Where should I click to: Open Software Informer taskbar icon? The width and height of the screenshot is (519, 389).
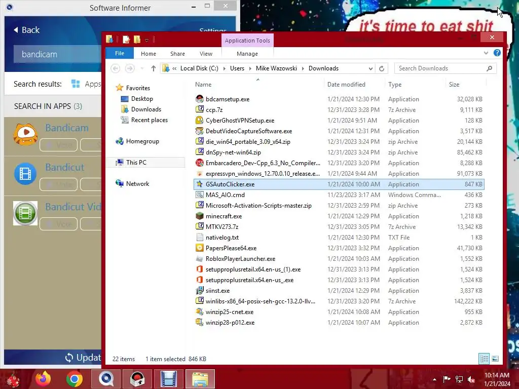[x=105, y=379]
